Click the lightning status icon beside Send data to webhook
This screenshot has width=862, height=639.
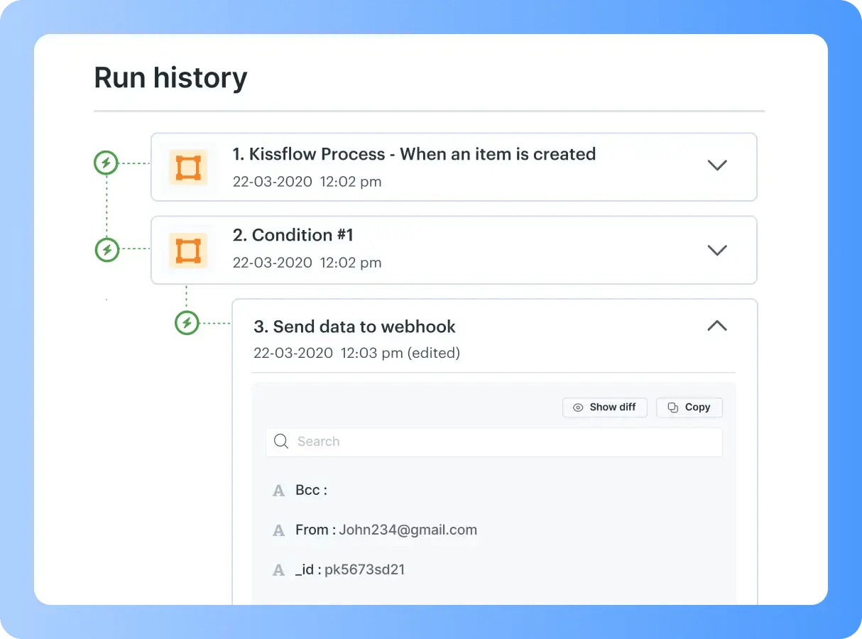pyautogui.click(x=187, y=323)
